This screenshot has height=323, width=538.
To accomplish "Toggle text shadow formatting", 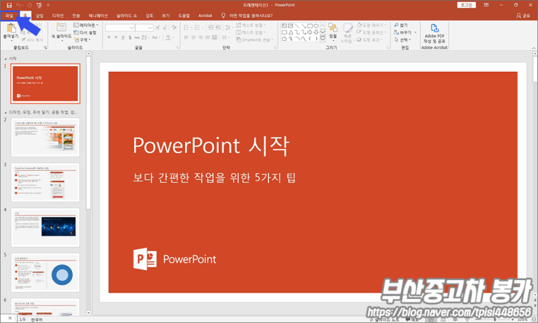I will click(x=130, y=38).
